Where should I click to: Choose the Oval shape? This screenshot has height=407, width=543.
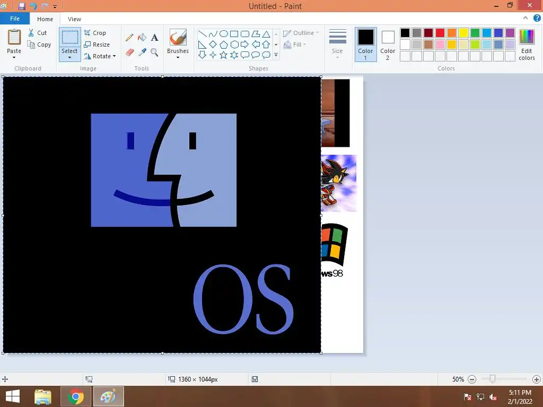pos(224,34)
